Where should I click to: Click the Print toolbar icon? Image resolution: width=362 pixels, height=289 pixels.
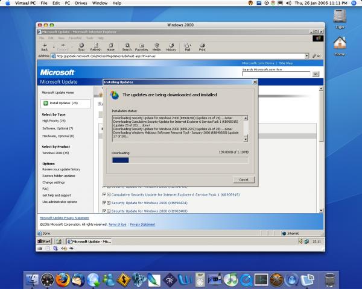[x=202, y=47]
